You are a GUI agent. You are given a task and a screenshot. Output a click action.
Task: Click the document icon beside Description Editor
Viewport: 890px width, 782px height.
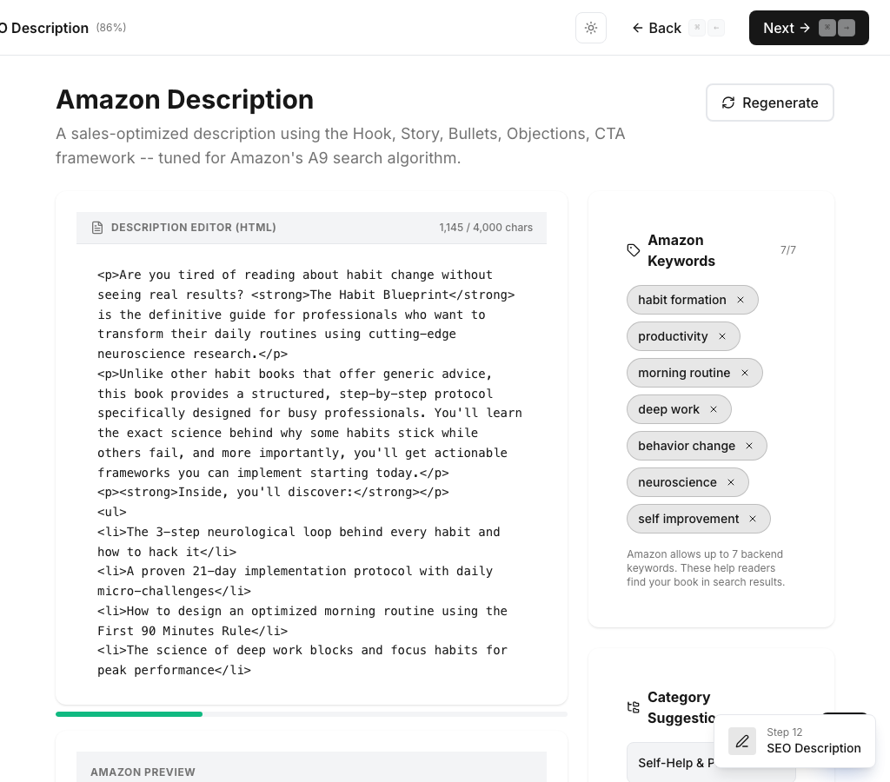click(97, 228)
